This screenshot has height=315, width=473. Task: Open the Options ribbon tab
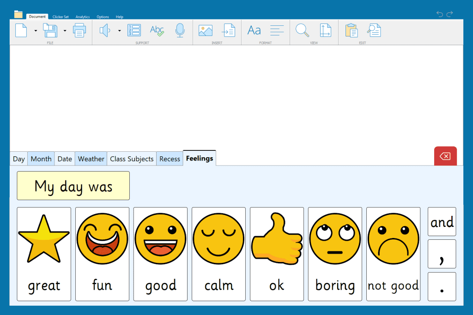pyautogui.click(x=103, y=17)
